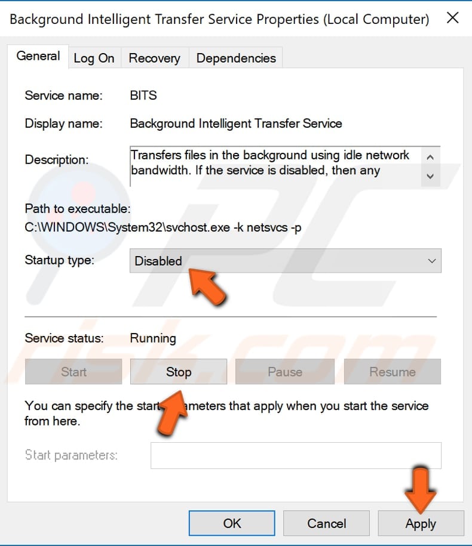Screen dimensions: 472x546
Task: Click the Background Intelligent Transfer Service display name
Action: pyautogui.click(x=236, y=124)
